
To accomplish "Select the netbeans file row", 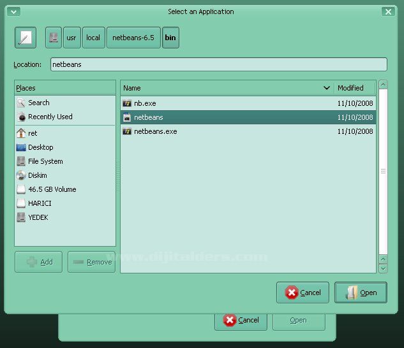I will [248, 117].
